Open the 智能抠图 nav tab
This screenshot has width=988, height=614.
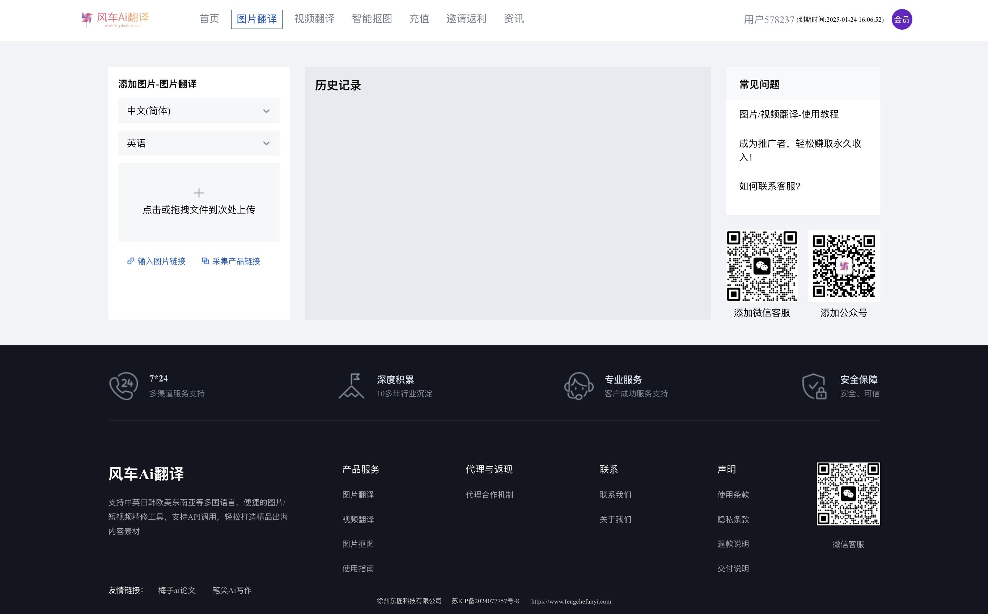[x=372, y=19]
